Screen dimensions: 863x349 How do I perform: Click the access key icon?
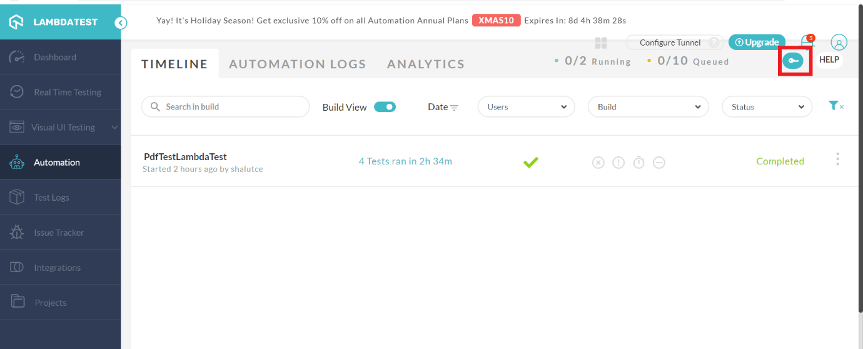tap(793, 61)
